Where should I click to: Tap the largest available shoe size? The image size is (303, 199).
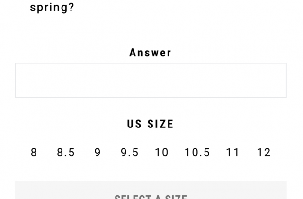(264, 153)
